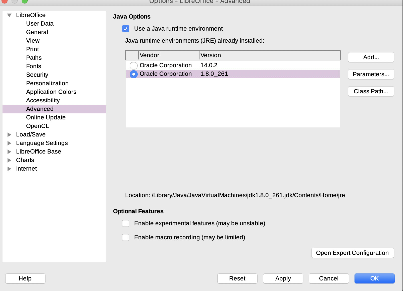Image resolution: width=403 pixels, height=291 pixels.
Task: Open the Class Path dialog
Action: pyautogui.click(x=371, y=91)
